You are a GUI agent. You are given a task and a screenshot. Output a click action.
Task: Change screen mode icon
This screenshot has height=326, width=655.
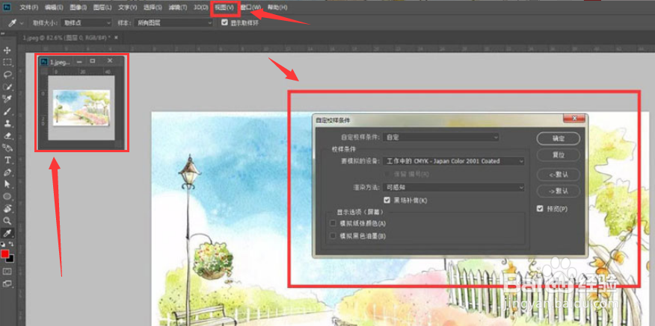[7, 284]
